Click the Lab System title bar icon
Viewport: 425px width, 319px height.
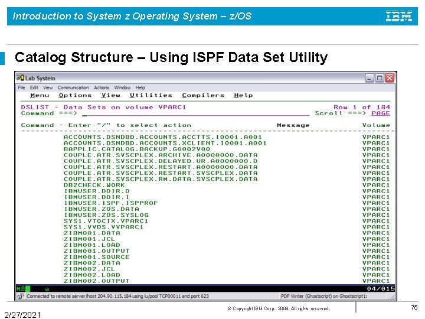pos(20,78)
